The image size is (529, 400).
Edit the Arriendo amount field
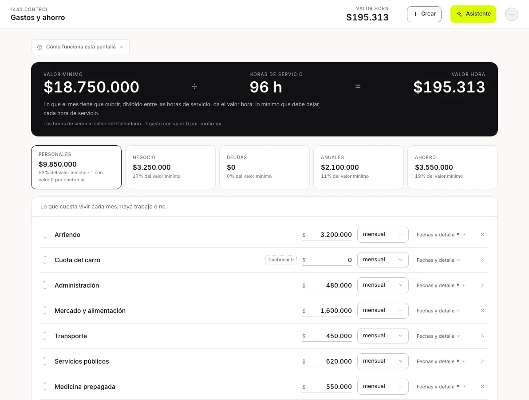(x=327, y=235)
